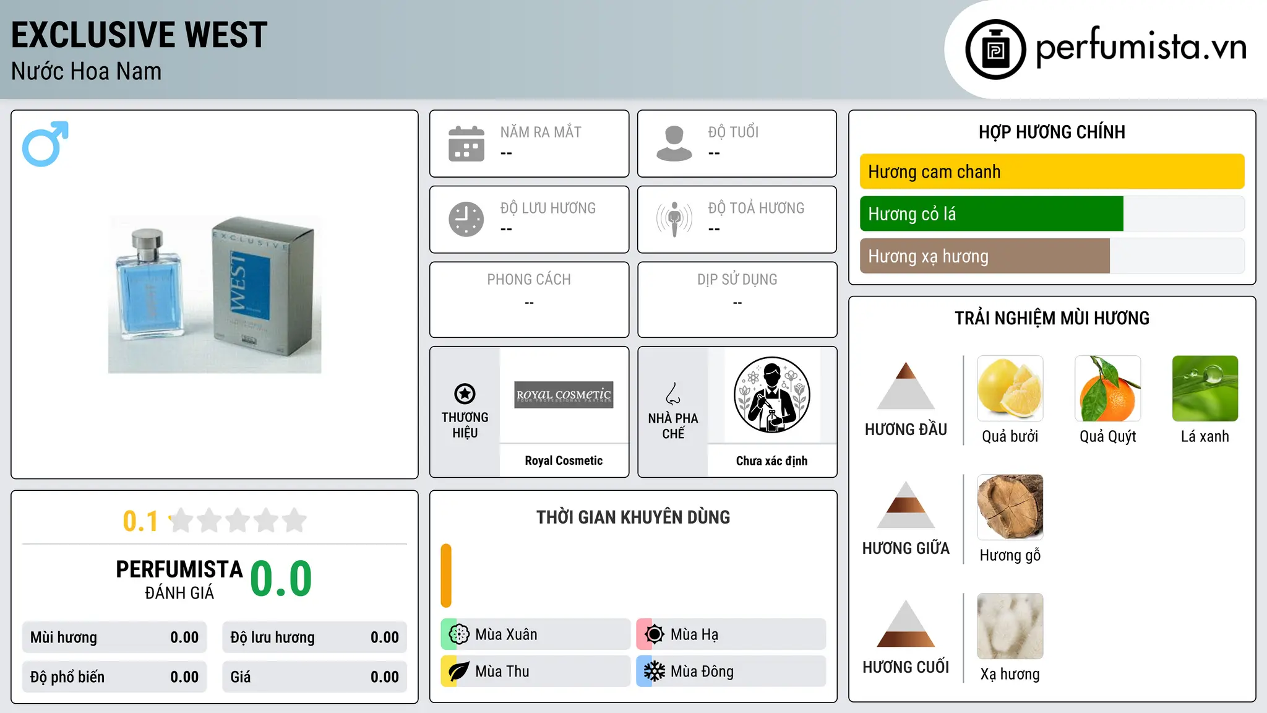Image resolution: width=1267 pixels, height=713 pixels.
Task: Click the Giá 0.00 score row
Action: point(315,677)
